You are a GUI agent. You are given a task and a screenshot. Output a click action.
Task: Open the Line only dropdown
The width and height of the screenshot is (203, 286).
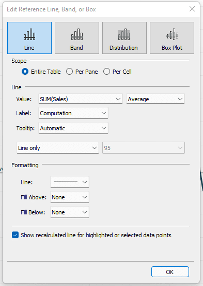pos(58,148)
